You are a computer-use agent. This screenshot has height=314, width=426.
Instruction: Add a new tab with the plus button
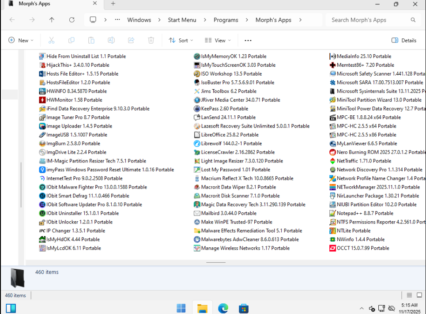113,4
